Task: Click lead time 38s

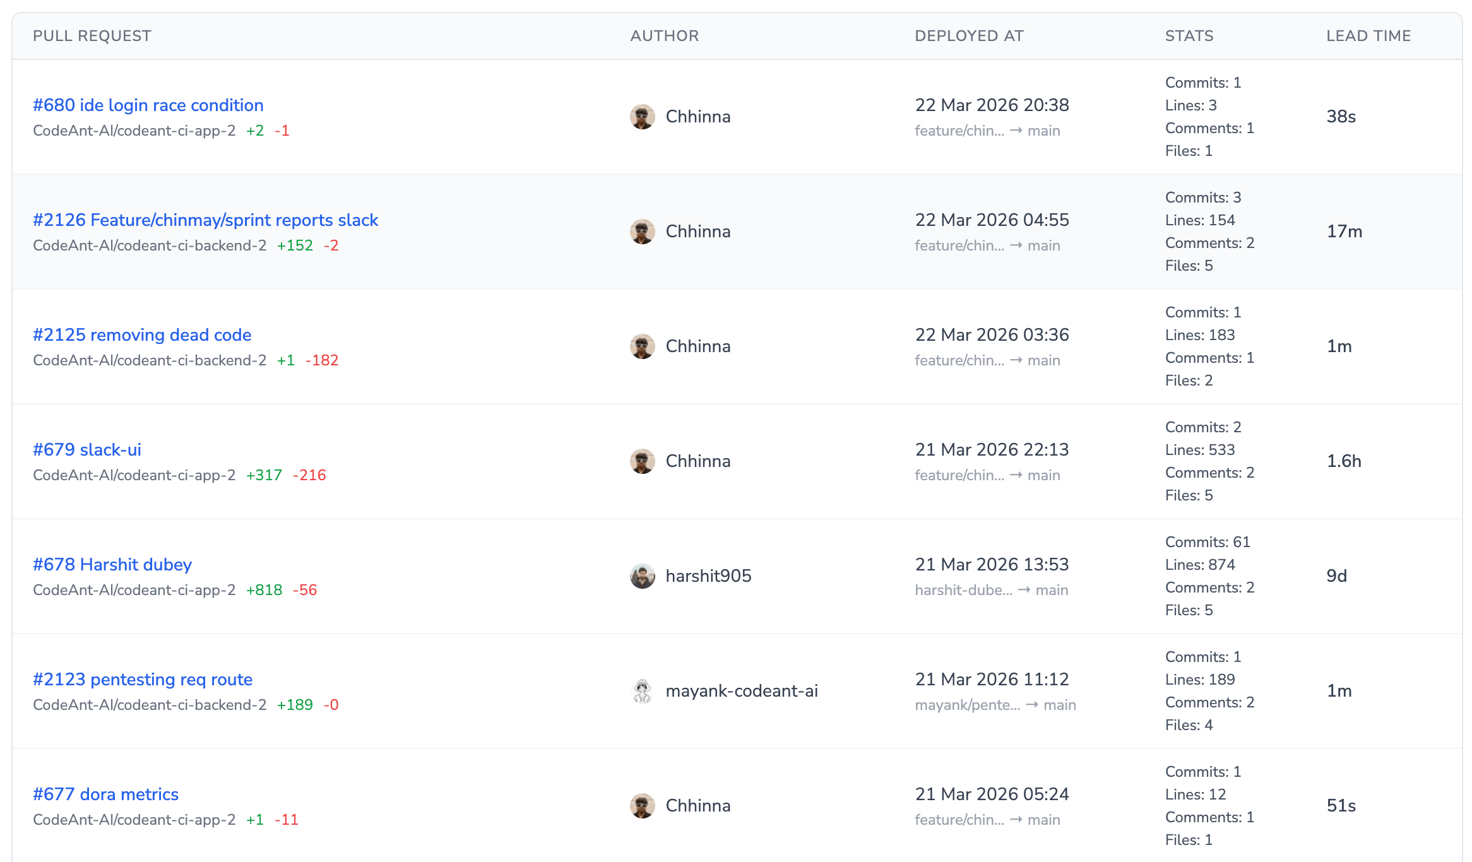Action: pyautogui.click(x=1341, y=116)
